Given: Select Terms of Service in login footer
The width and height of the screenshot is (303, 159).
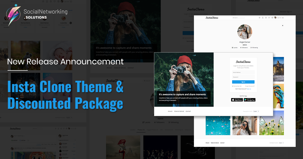Looking at the screenshot, I should coord(179,111).
